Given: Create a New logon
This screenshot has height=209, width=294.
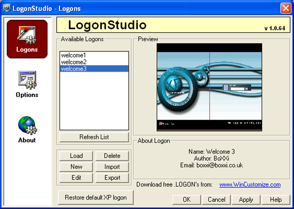Looking at the screenshot, I should (x=76, y=167).
